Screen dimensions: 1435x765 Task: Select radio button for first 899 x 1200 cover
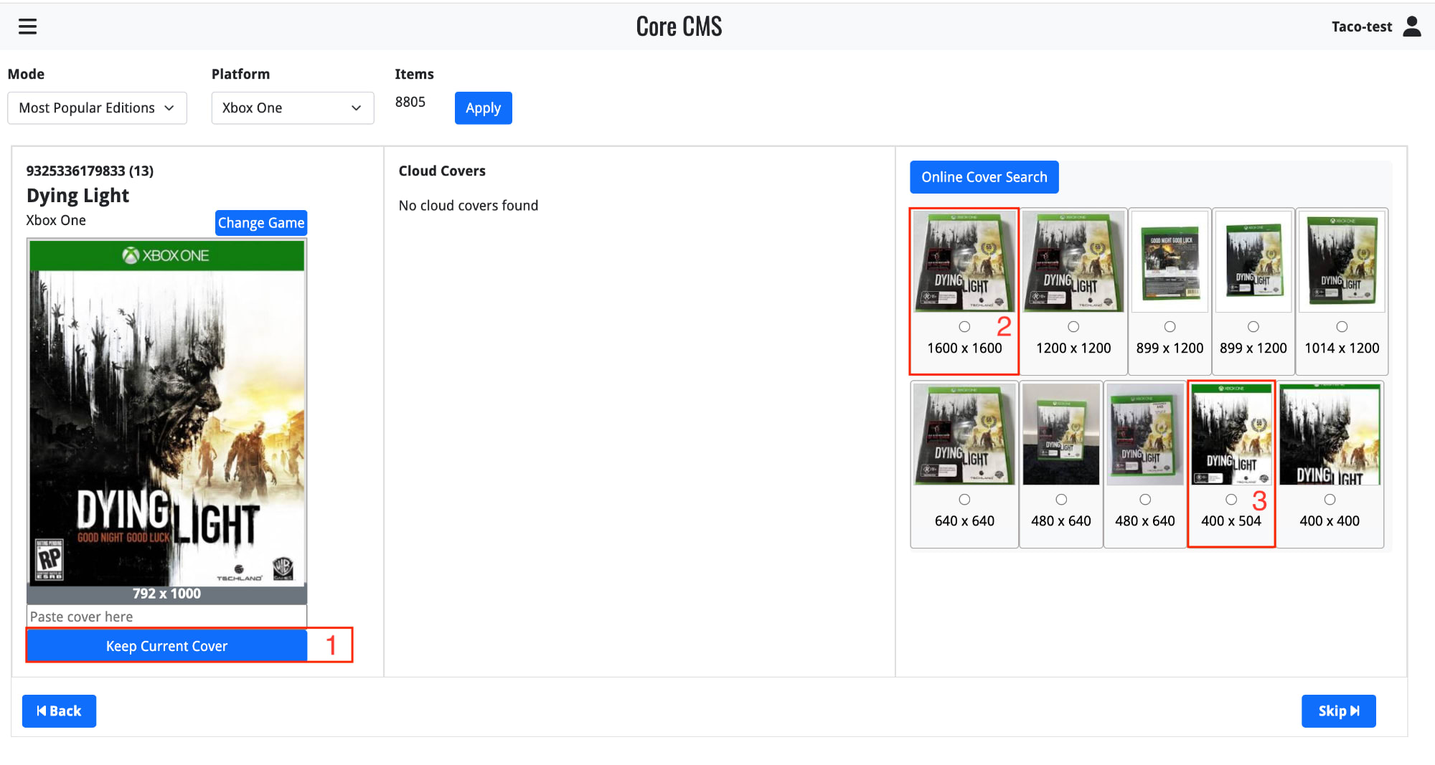point(1170,327)
